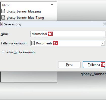The height and width of the screenshot is (100, 106).
Task: Click the Nimi column header in file list
Action: point(28,5)
